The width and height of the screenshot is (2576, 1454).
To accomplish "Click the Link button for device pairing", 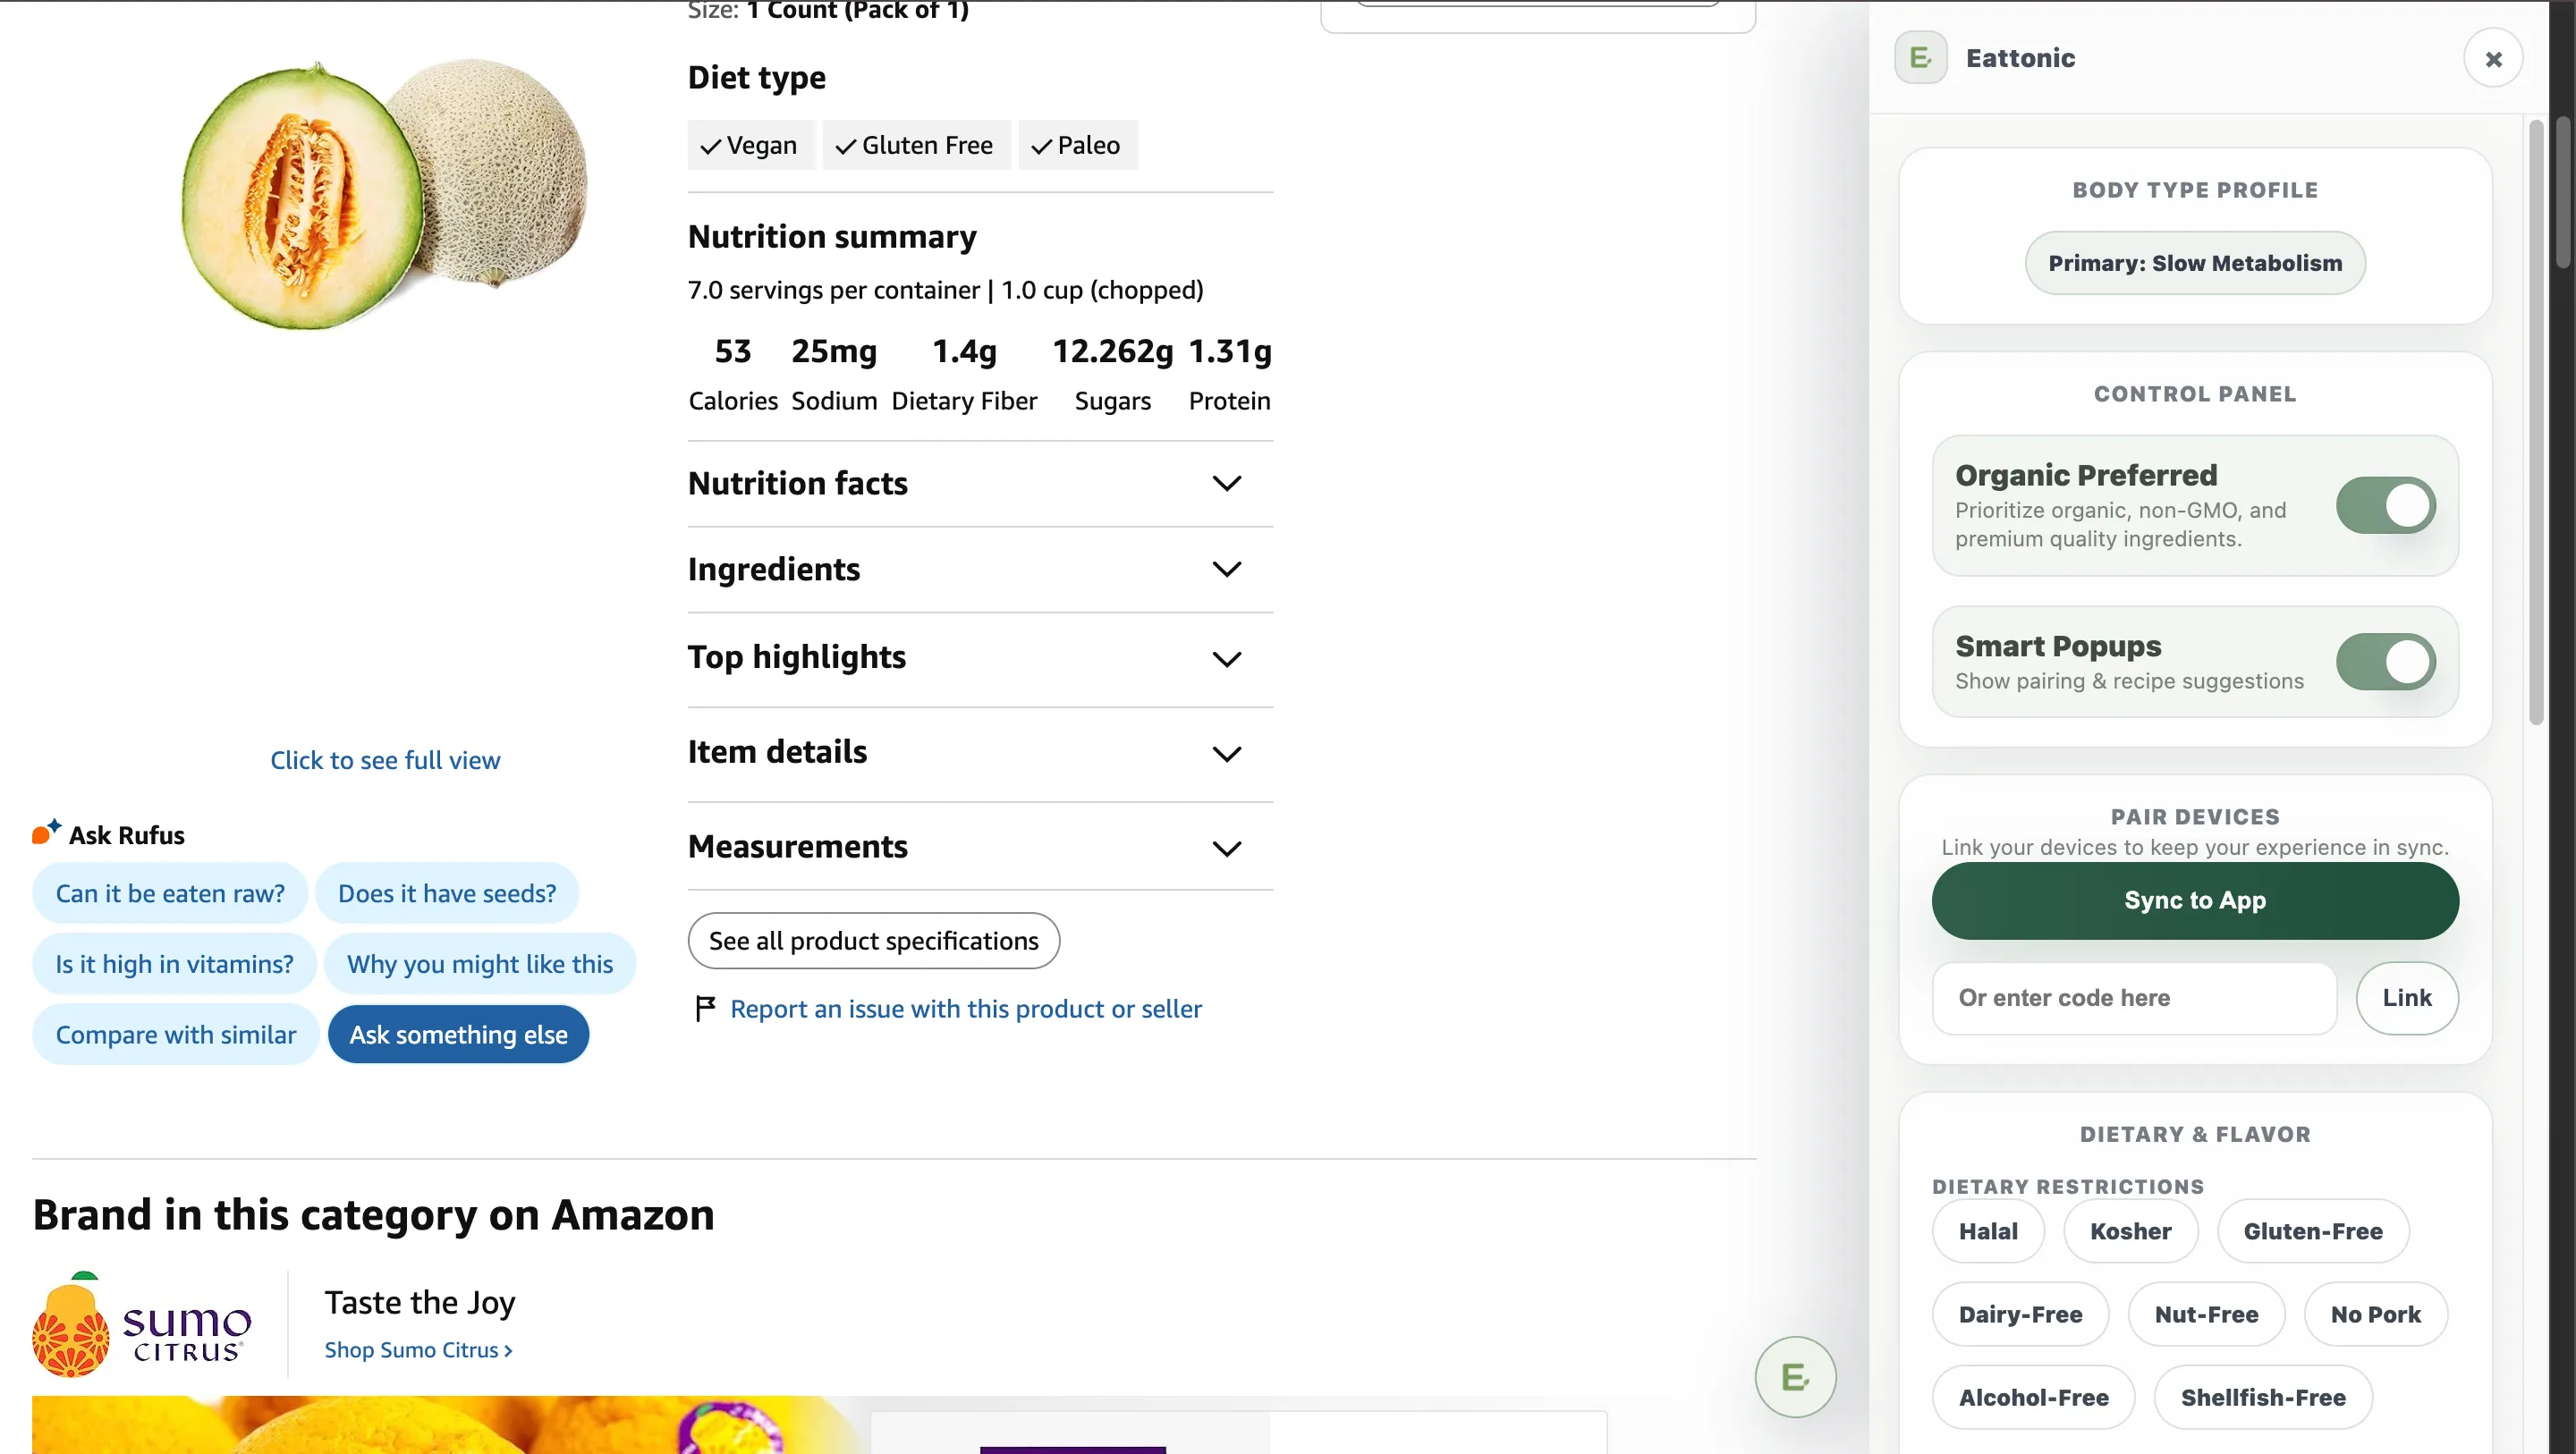I will (2406, 997).
